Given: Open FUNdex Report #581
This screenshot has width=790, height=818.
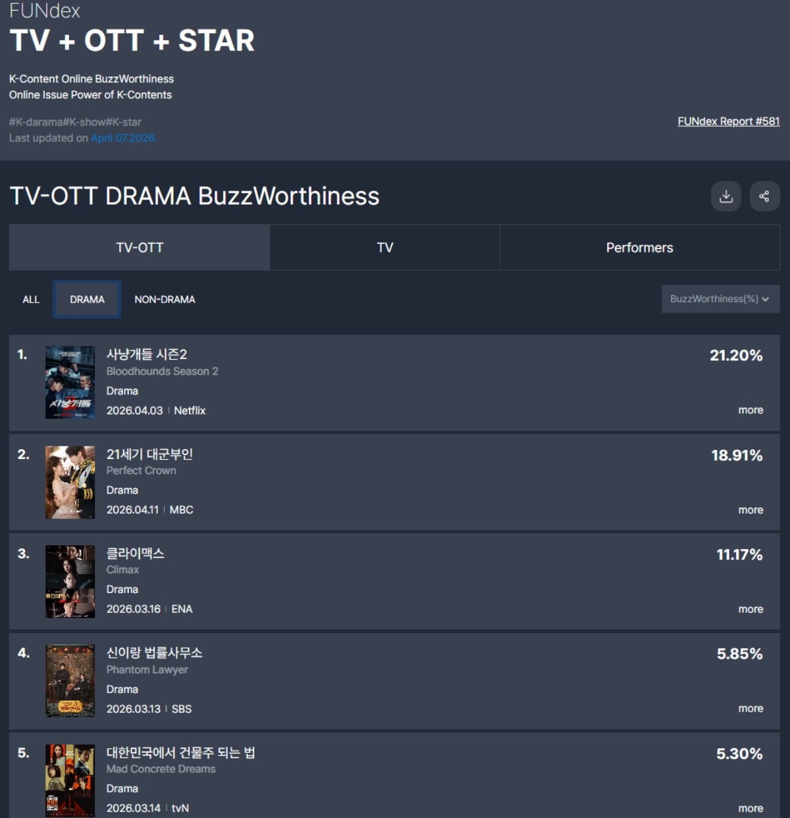Looking at the screenshot, I should point(729,121).
